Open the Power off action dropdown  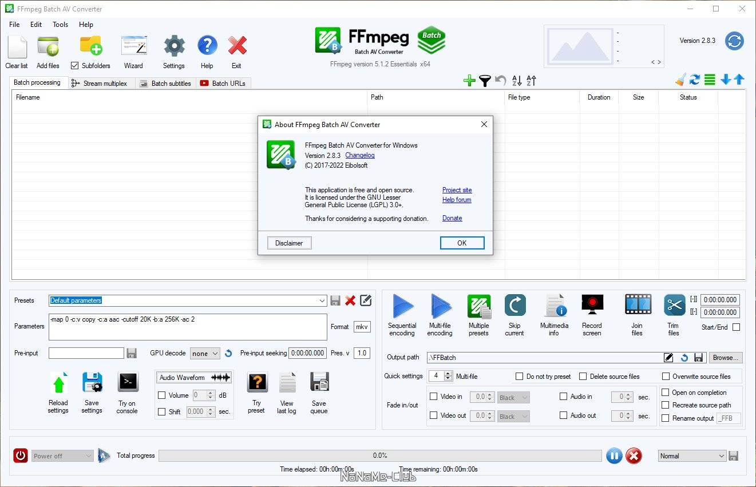[x=62, y=456]
